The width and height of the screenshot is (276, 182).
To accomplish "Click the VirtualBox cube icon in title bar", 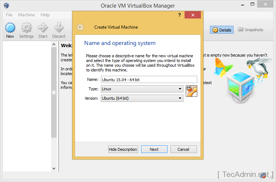I will click(7, 5).
